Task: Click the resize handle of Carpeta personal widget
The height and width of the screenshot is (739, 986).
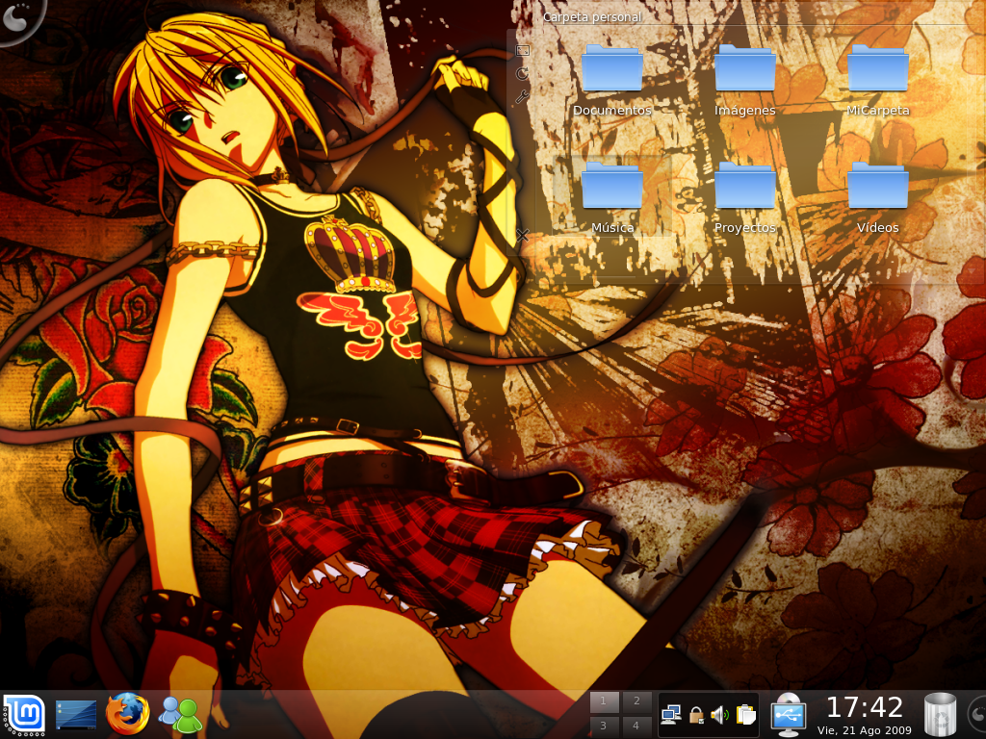Action: [523, 50]
